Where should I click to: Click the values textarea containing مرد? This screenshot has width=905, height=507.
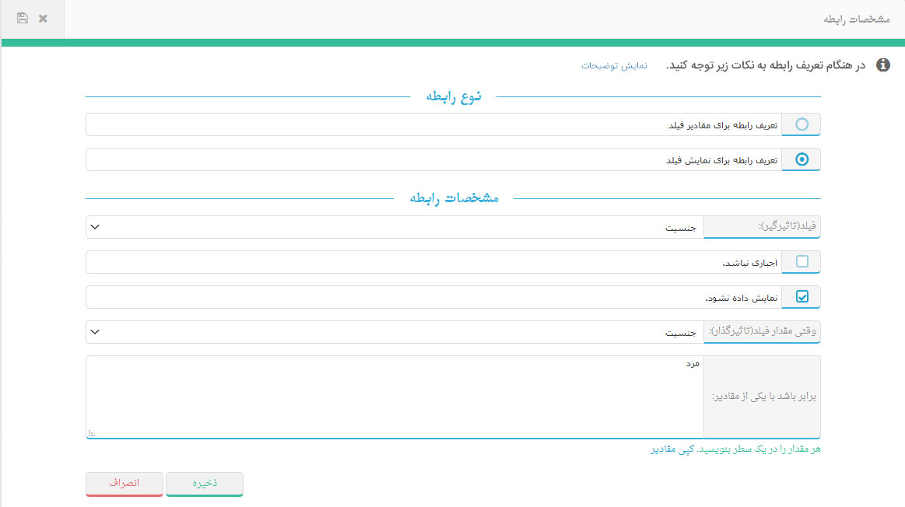[x=395, y=397]
